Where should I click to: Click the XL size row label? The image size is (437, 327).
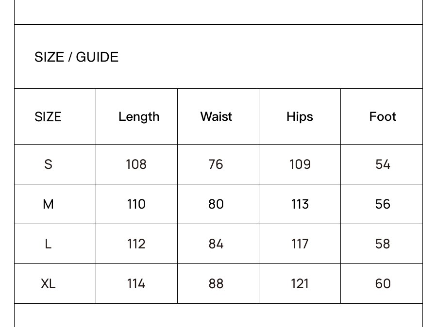[x=48, y=284]
